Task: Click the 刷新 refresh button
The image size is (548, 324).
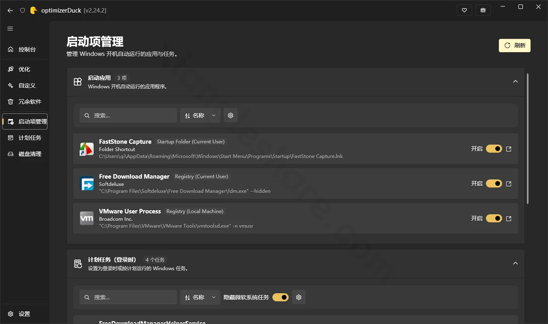Action: pos(515,45)
